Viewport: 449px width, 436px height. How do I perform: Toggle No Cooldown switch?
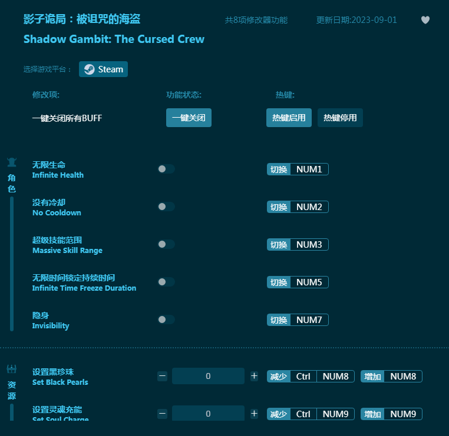click(x=166, y=207)
